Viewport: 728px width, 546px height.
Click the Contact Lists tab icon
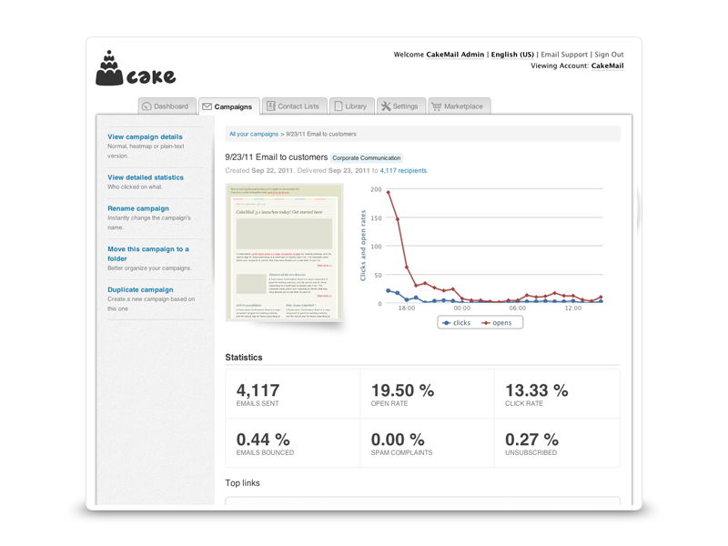tap(270, 106)
